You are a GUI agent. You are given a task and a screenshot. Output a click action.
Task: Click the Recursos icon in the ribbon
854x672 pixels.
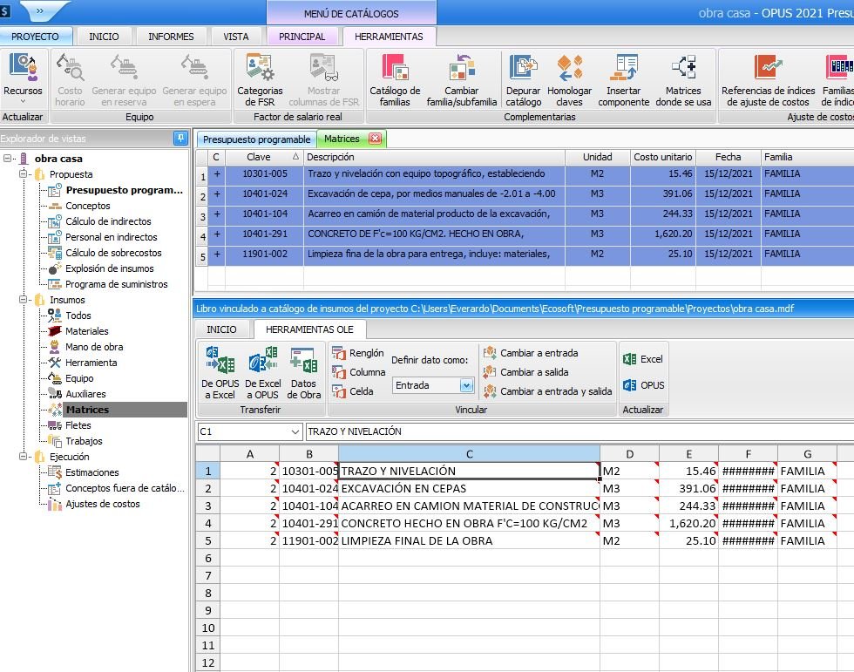(x=23, y=77)
